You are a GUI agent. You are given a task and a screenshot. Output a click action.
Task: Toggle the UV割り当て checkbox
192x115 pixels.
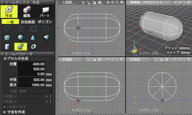(x=4, y=106)
